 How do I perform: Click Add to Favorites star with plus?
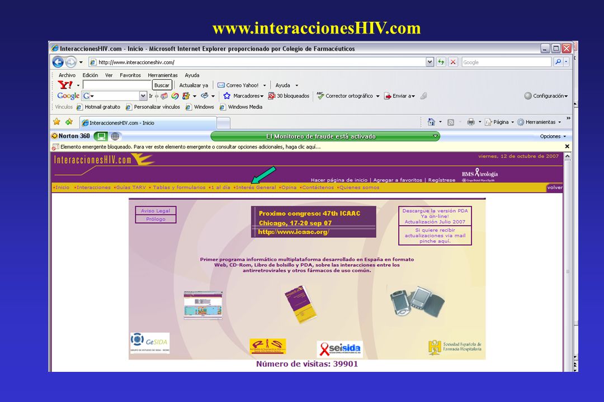[69, 122]
